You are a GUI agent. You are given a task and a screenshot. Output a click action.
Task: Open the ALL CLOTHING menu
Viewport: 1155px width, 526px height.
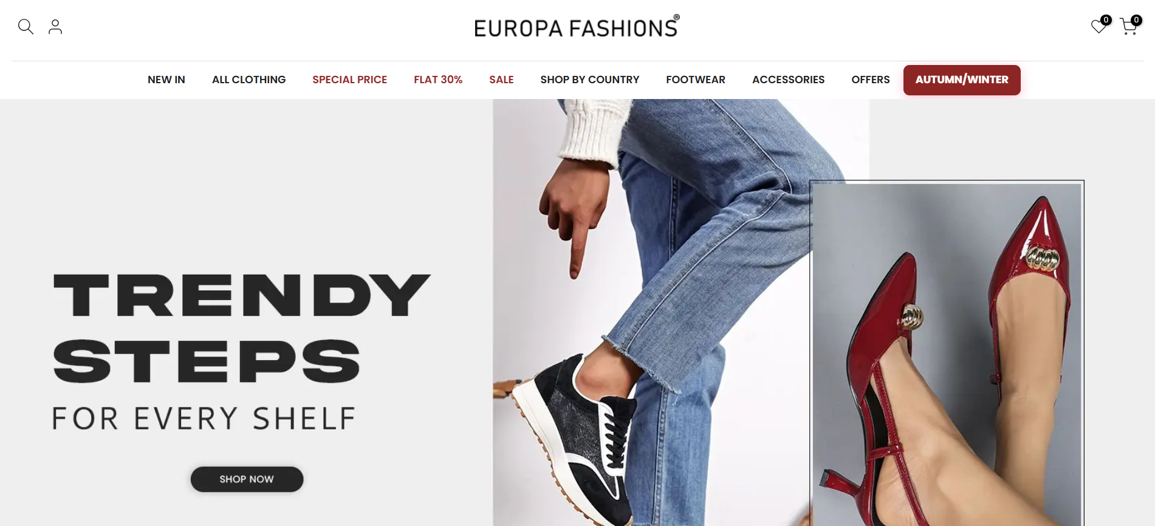(249, 80)
